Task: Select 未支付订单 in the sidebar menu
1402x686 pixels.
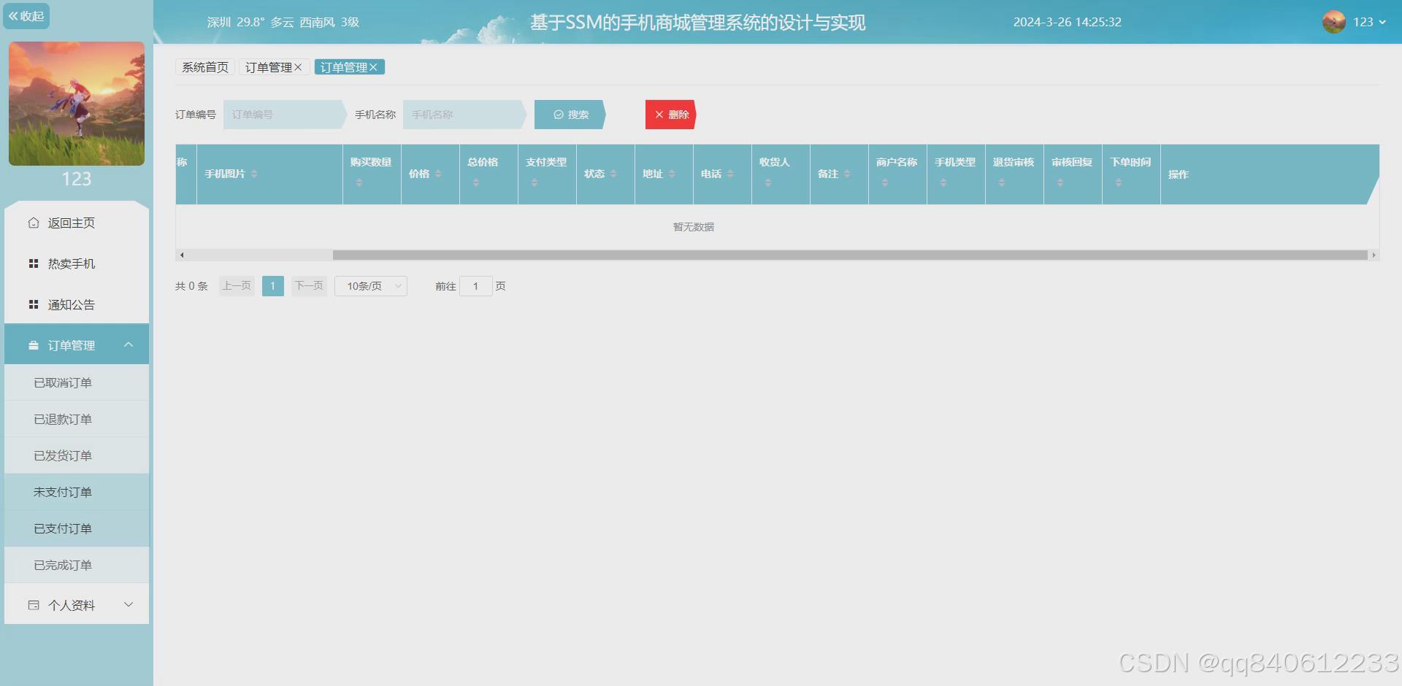Action: 62,491
